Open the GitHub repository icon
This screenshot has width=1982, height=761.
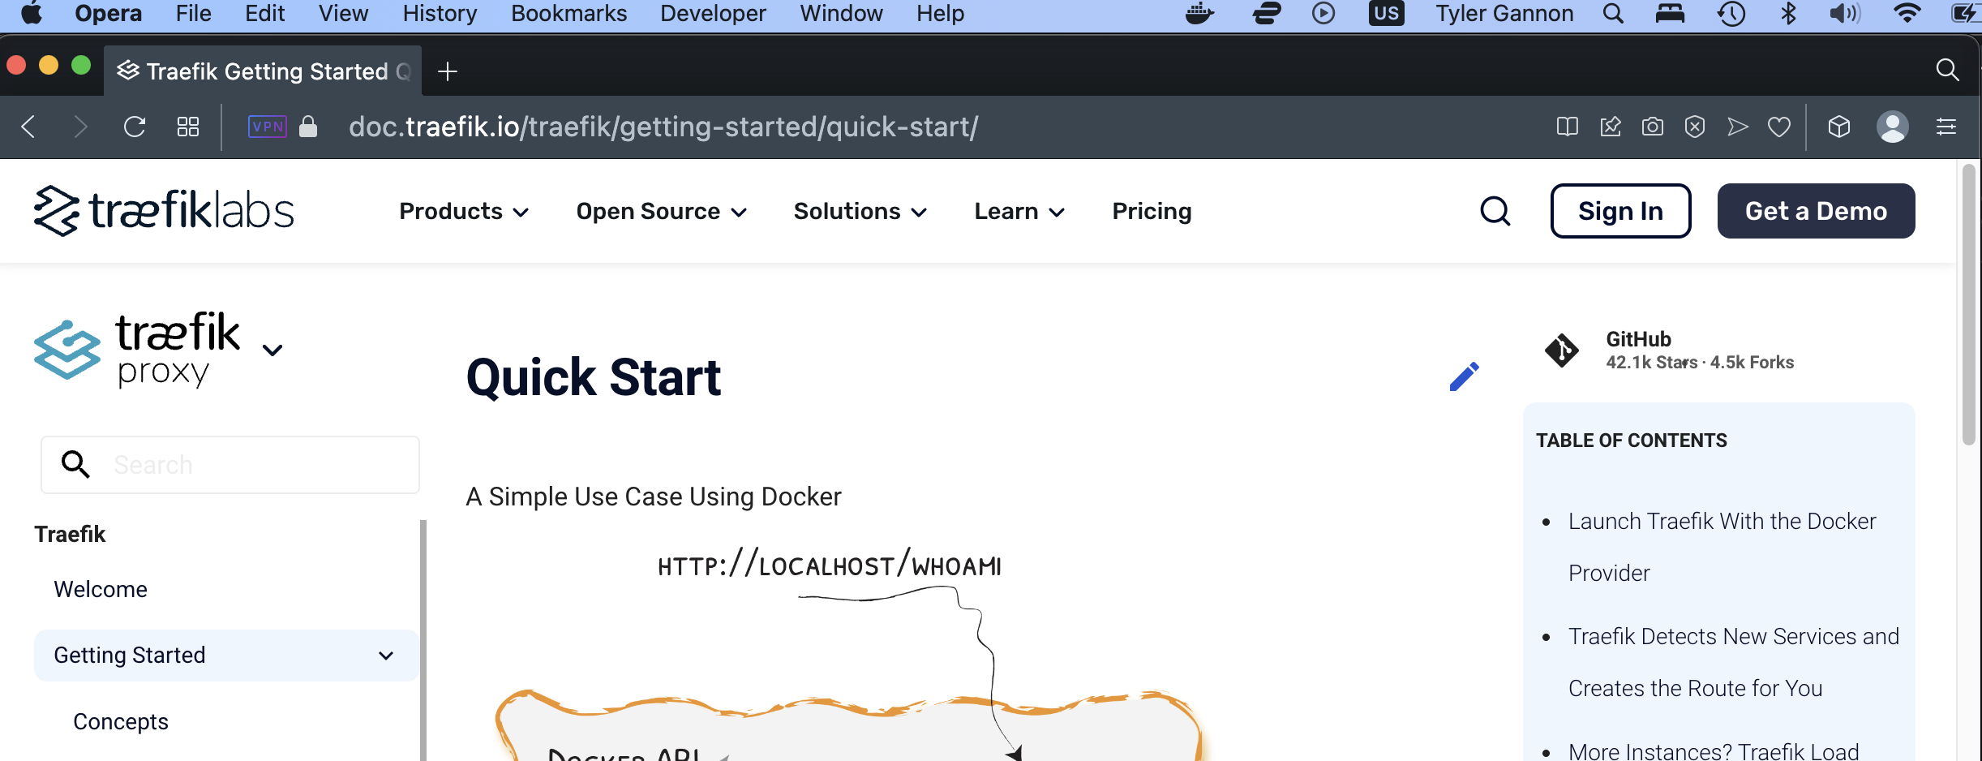pos(1561,350)
